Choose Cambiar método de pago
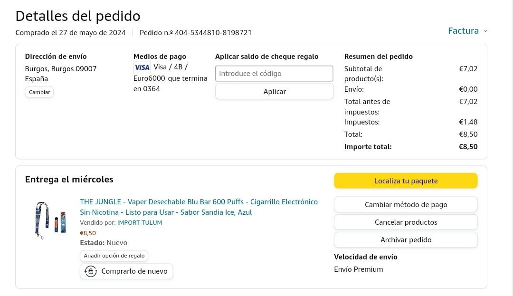The image size is (513, 296). [406, 205]
